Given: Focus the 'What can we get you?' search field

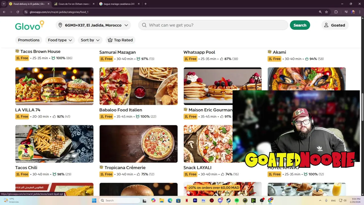Looking at the screenshot, I should 213,25.
